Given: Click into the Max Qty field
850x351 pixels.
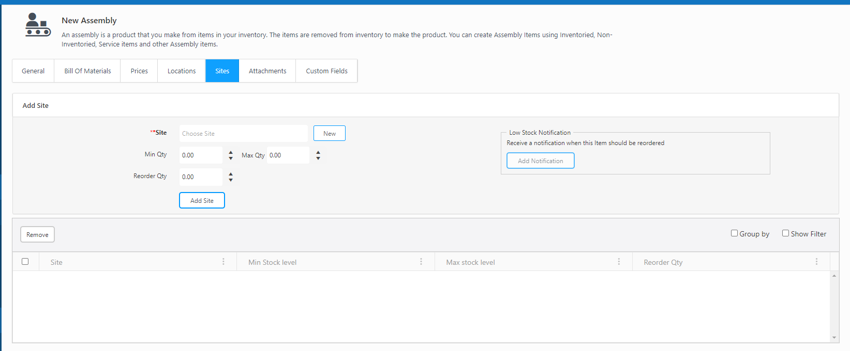Looking at the screenshot, I should tap(288, 155).
